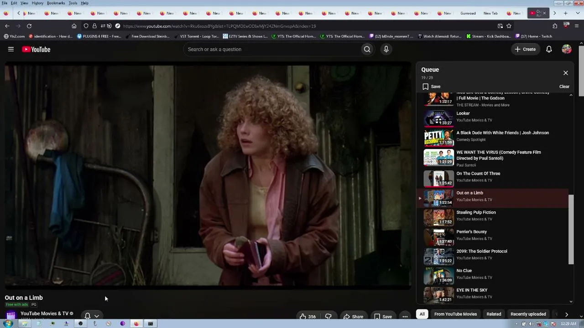
Task: Switch to the Gumroad tab
Action: 468,13
